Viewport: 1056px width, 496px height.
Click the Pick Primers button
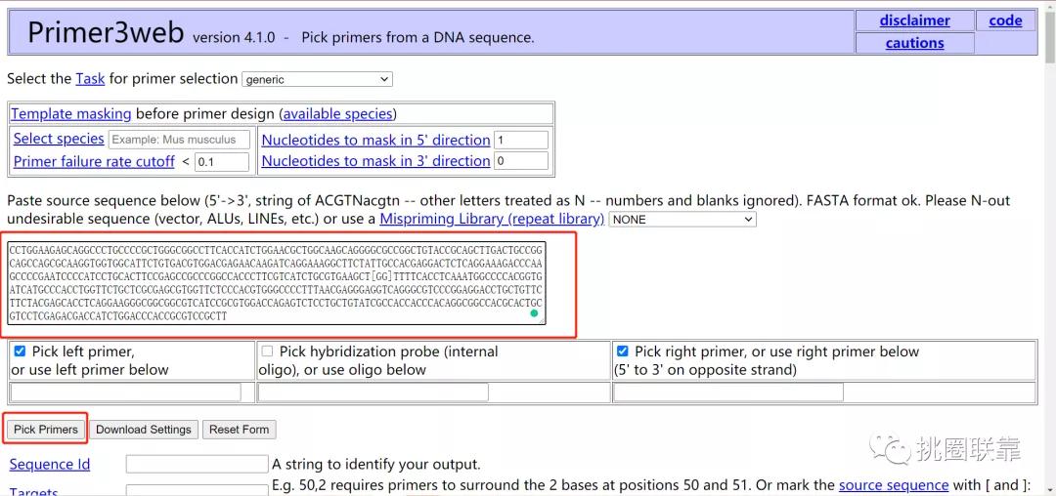click(46, 430)
